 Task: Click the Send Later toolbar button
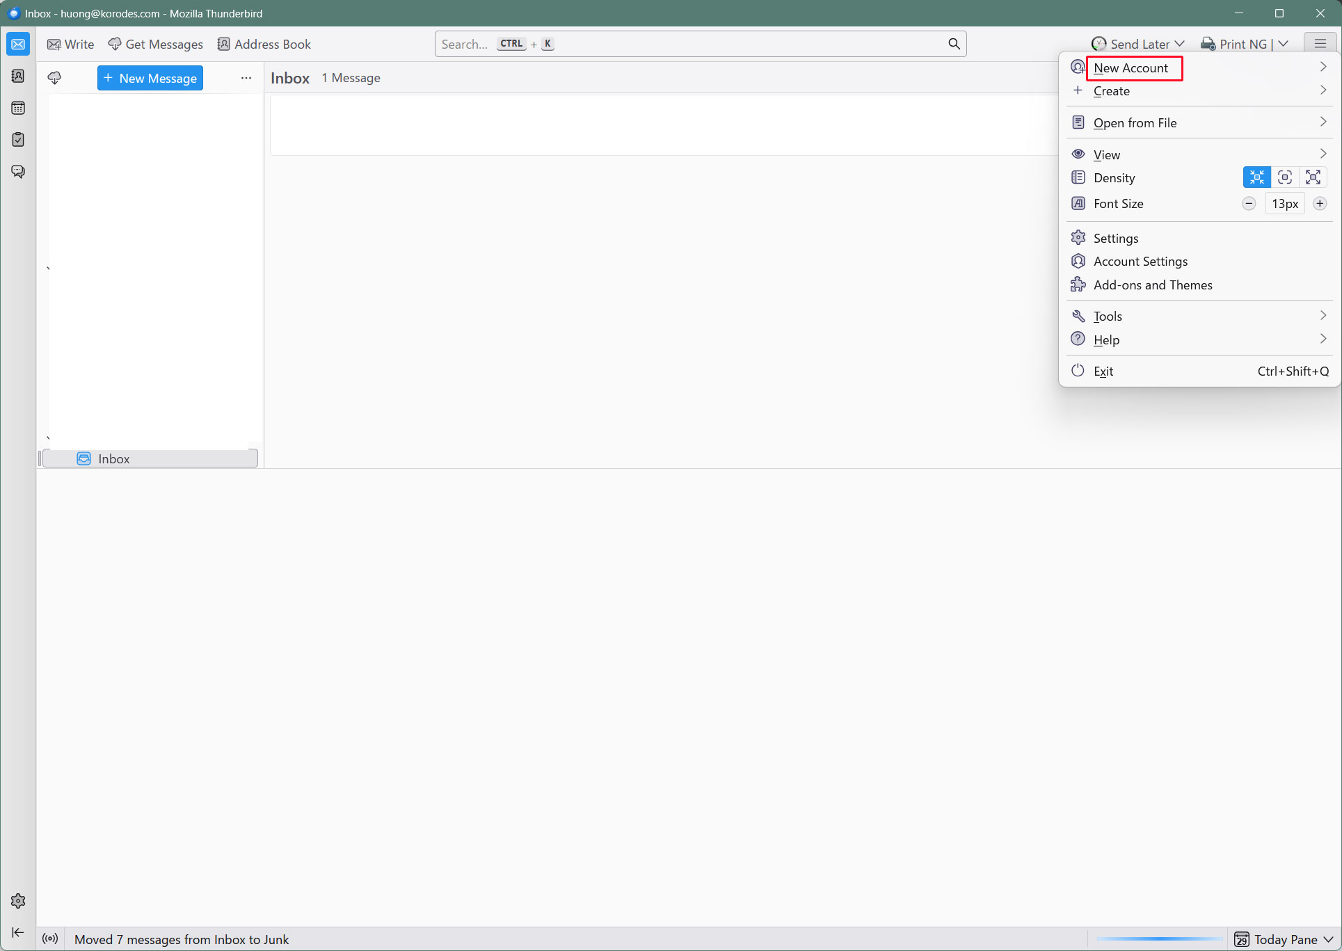pyautogui.click(x=1131, y=44)
